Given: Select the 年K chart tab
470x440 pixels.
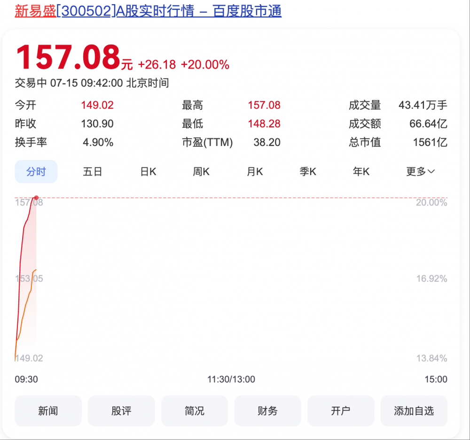Looking at the screenshot, I should [361, 171].
